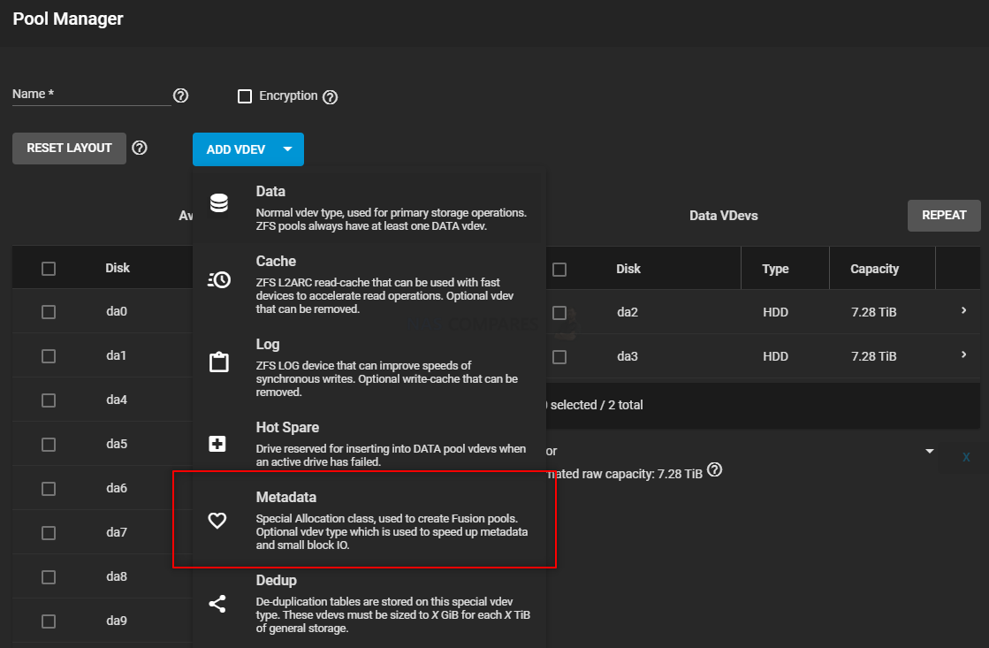Open help icon for estimated raw capacity
Viewport: 989px width, 648px height.
pos(715,470)
